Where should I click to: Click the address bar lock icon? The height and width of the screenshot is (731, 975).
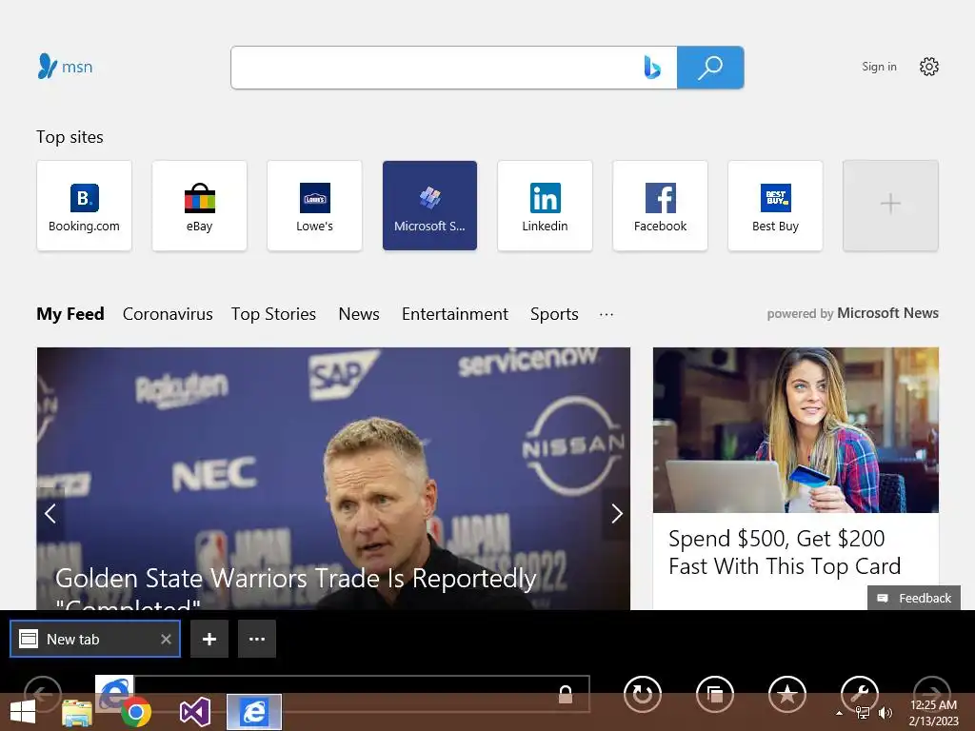(566, 694)
